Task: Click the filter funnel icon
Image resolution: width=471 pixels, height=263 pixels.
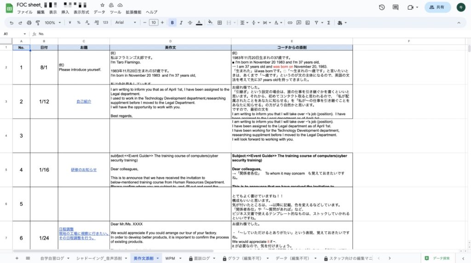Action: pos(316,23)
